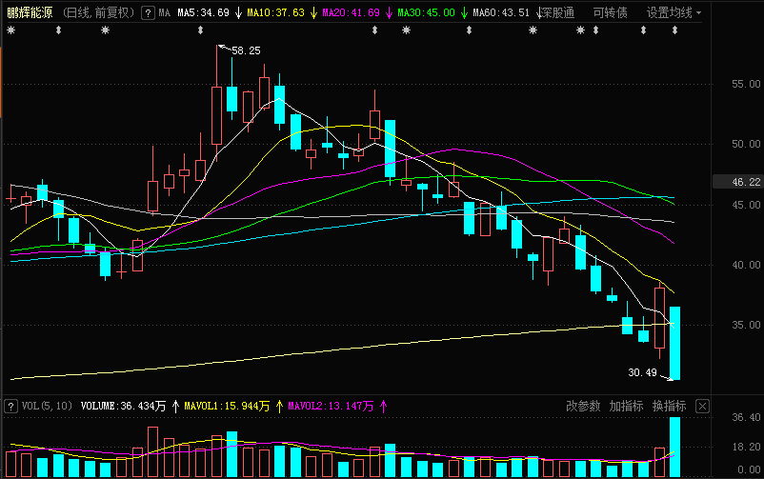Image resolution: width=764 pixels, height=479 pixels.
Task: Click the asterisk marker below the MA30 value
Action: (407, 30)
